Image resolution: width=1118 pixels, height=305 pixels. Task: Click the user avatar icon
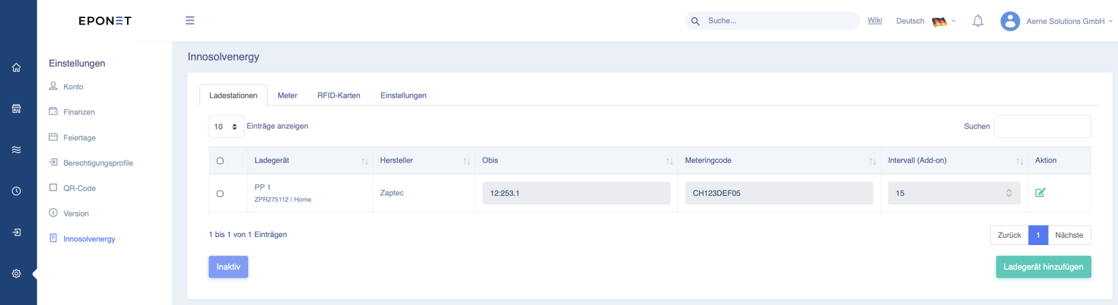(1010, 21)
